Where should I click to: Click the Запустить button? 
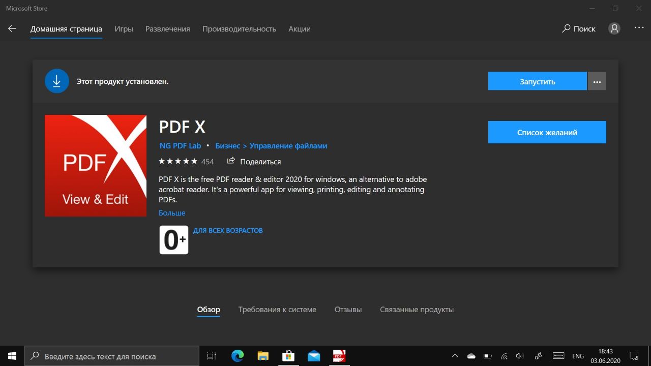pyautogui.click(x=538, y=81)
